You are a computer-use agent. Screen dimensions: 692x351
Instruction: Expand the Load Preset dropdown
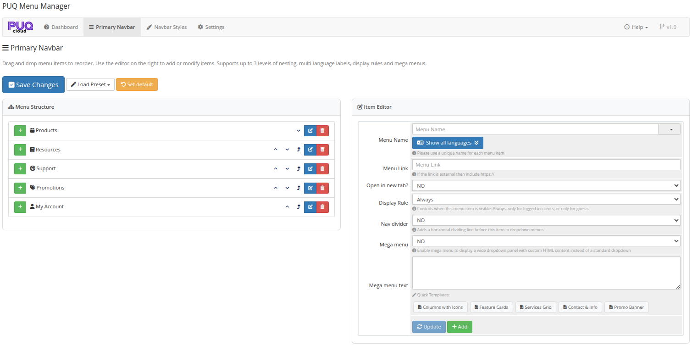(90, 84)
